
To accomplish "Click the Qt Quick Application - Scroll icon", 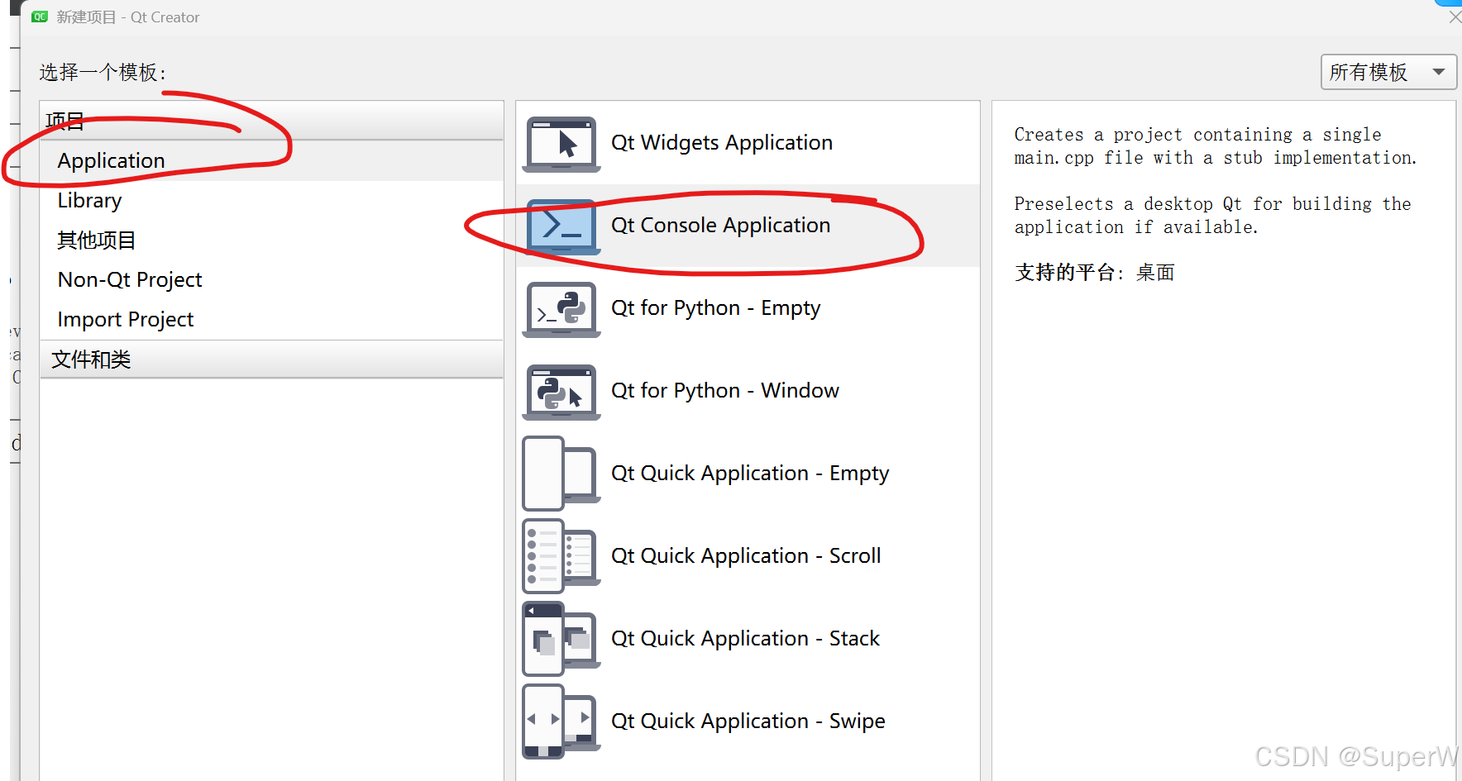I will 561,556.
